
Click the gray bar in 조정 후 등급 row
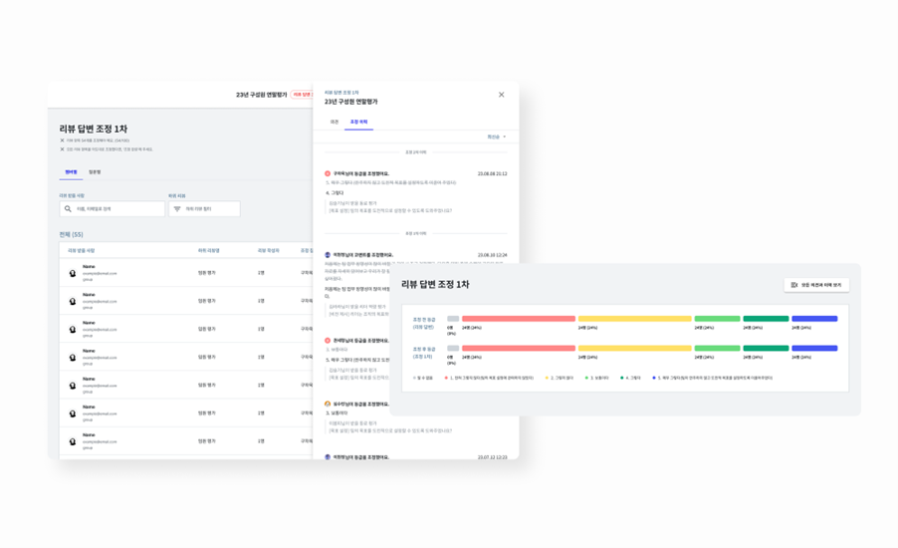453,348
